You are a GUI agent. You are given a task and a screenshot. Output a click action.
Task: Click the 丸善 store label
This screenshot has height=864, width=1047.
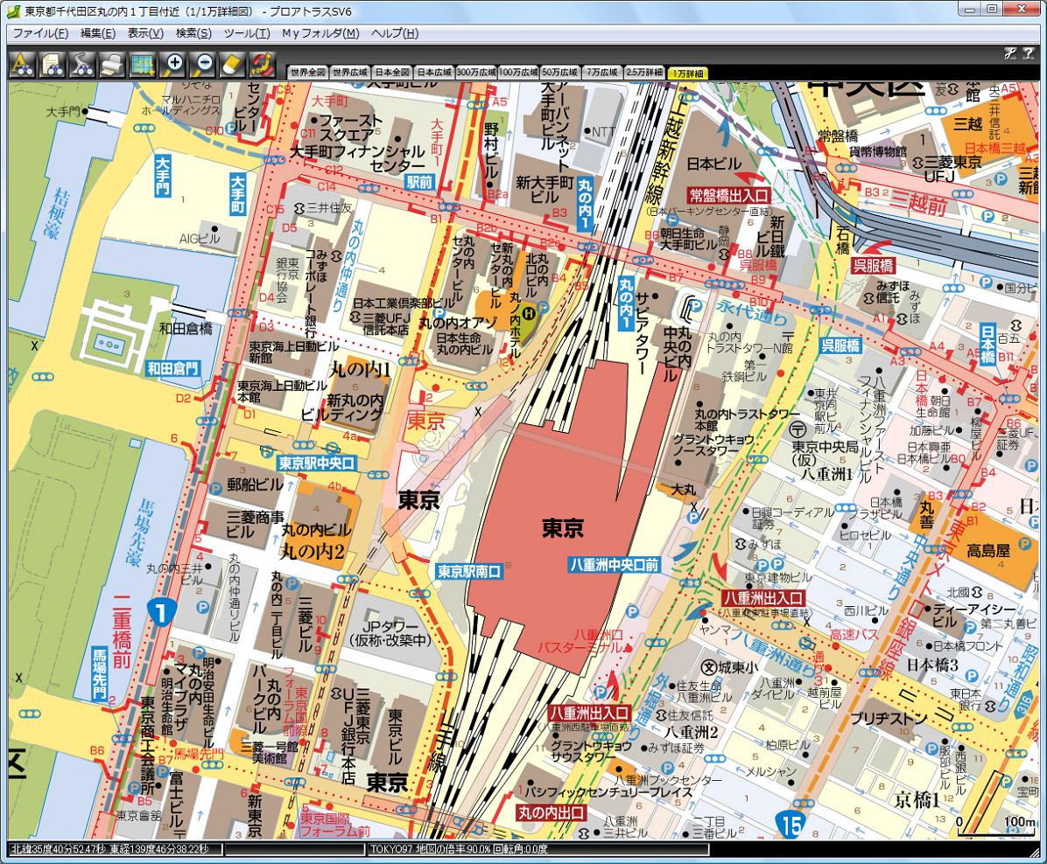(x=927, y=514)
